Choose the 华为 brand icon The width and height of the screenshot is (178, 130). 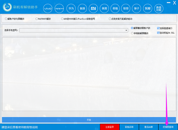click(71, 9)
